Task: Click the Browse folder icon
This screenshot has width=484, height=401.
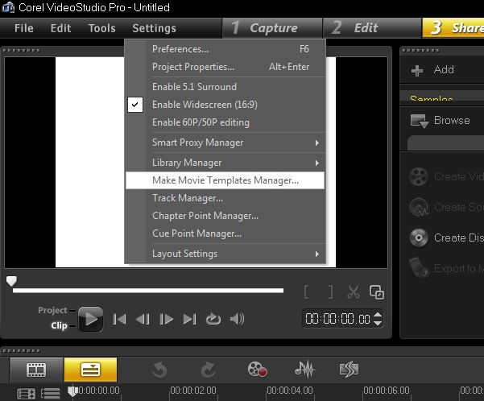Action: [420, 121]
